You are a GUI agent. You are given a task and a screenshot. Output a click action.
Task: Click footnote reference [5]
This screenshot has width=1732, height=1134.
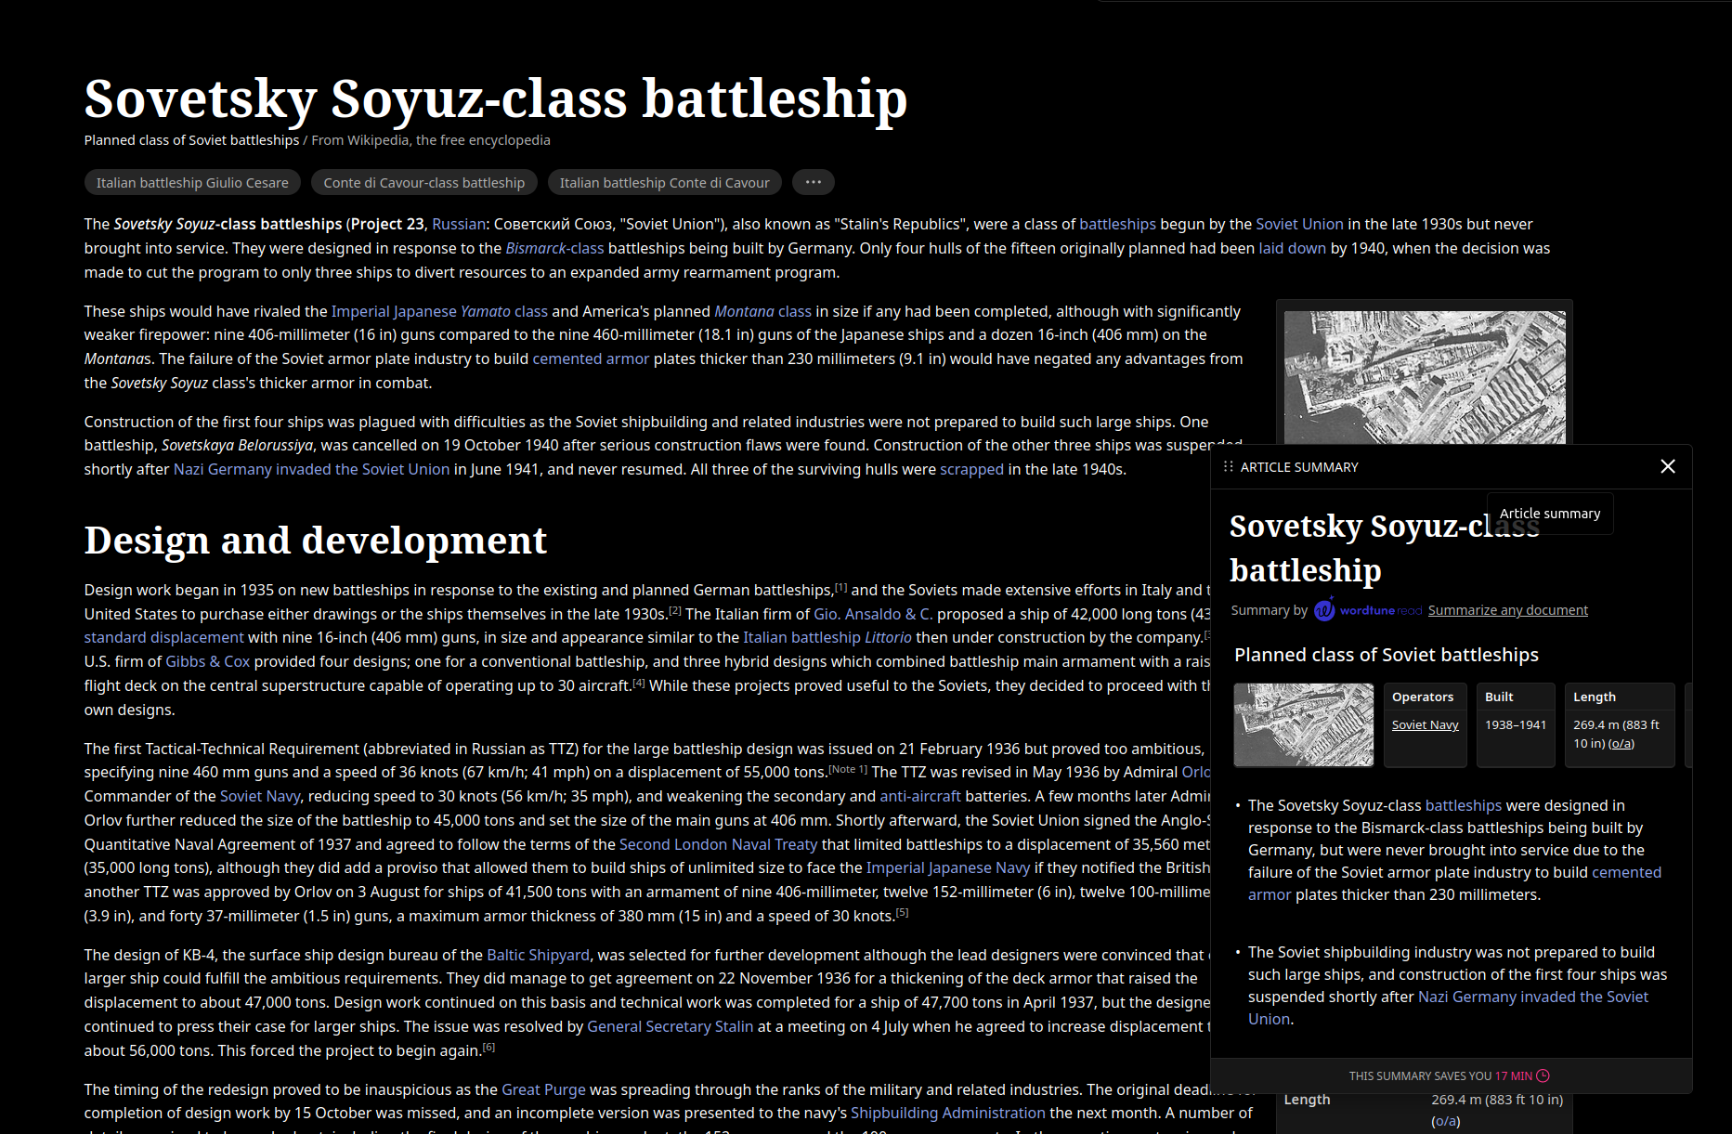tap(902, 913)
